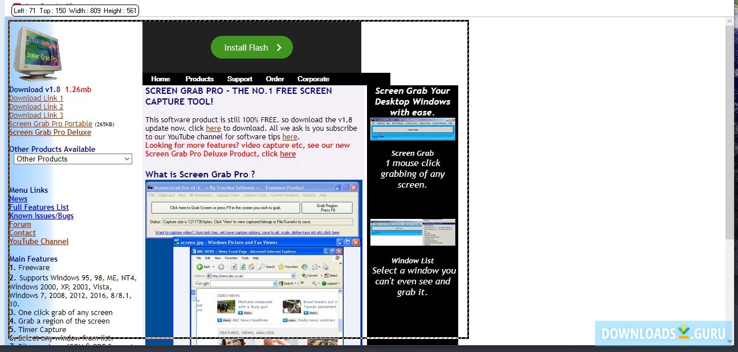Viewport: 738px width, 352px height.
Task: Click the Screen Grab Pro v1.6 window screenshot
Action: (254, 209)
